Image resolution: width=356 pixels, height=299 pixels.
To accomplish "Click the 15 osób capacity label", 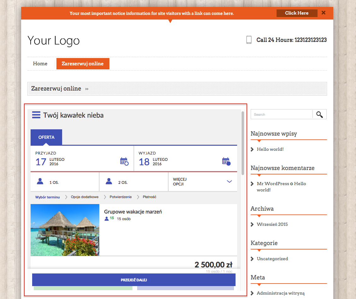I will (x=124, y=219).
